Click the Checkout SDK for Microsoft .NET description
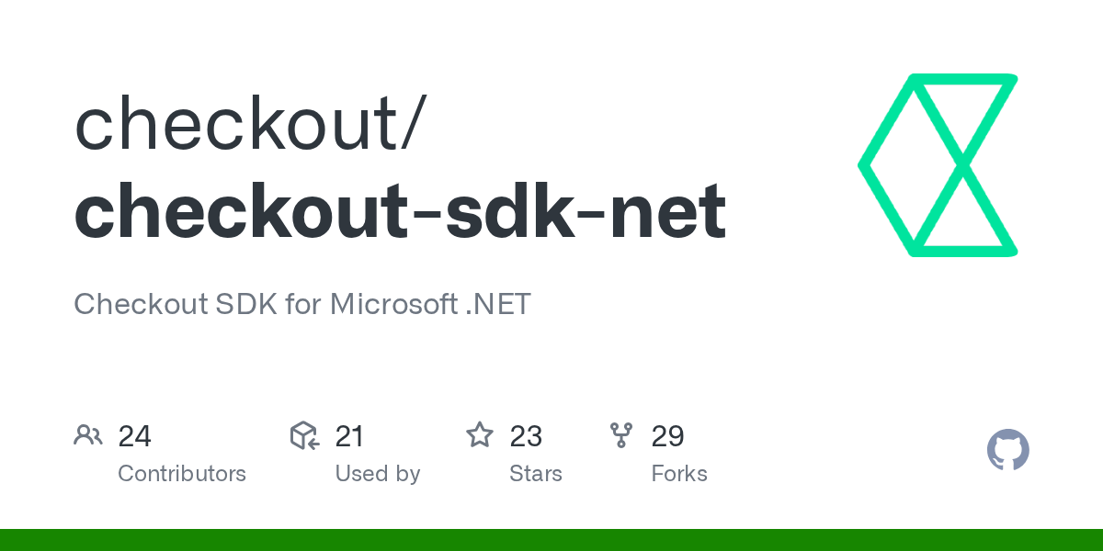Image resolution: width=1103 pixels, height=551 pixels. [x=302, y=304]
